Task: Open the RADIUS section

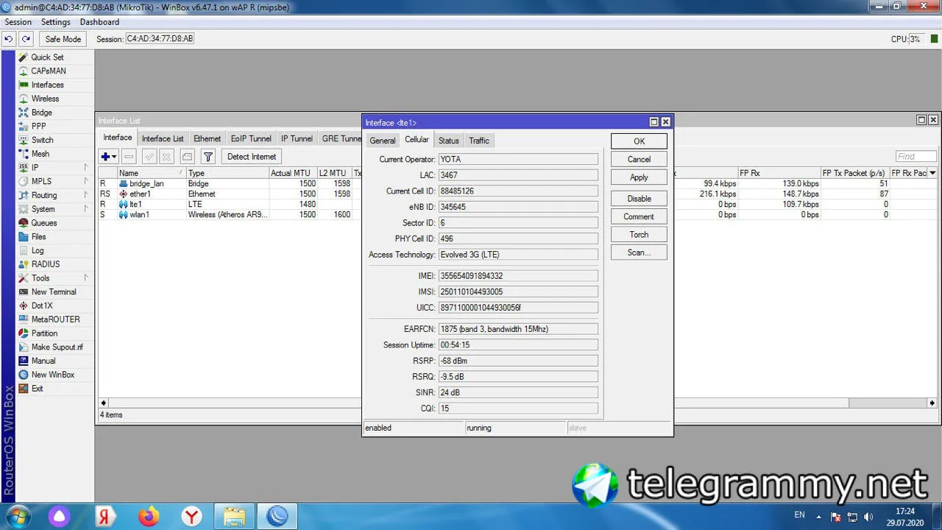Action: (46, 264)
